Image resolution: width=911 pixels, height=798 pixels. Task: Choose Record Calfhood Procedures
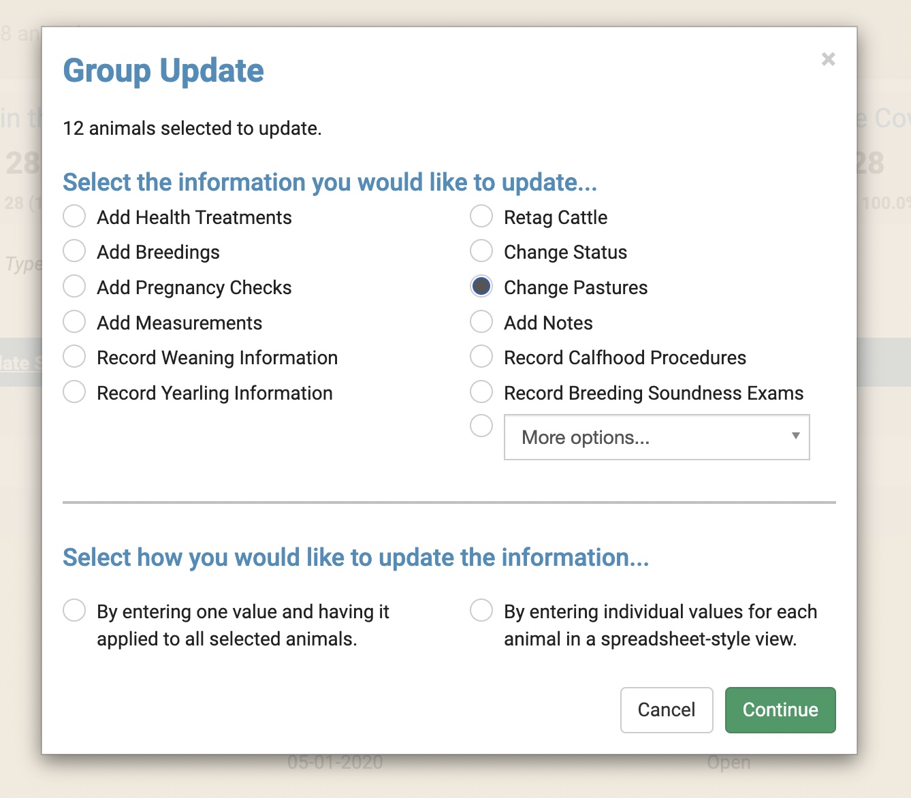coord(481,357)
